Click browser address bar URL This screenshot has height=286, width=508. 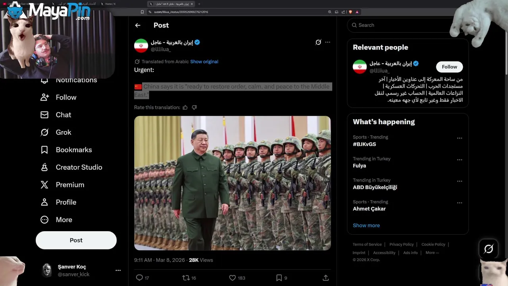[x=181, y=12]
